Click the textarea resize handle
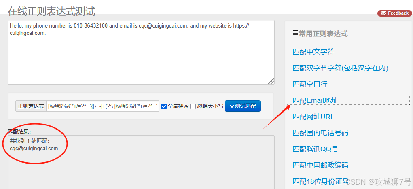413x189 pixels. 271,81
